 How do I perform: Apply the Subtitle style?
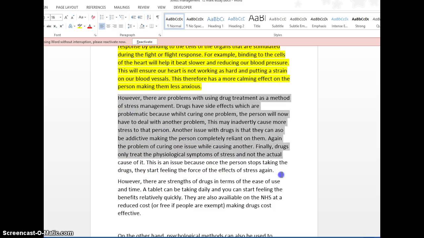(x=278, y=22)
